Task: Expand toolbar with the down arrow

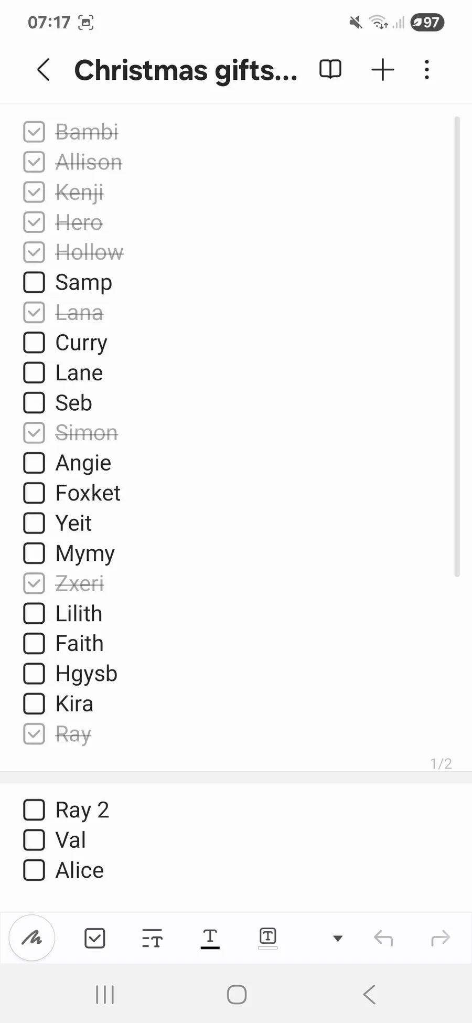Action: (338, 938)
